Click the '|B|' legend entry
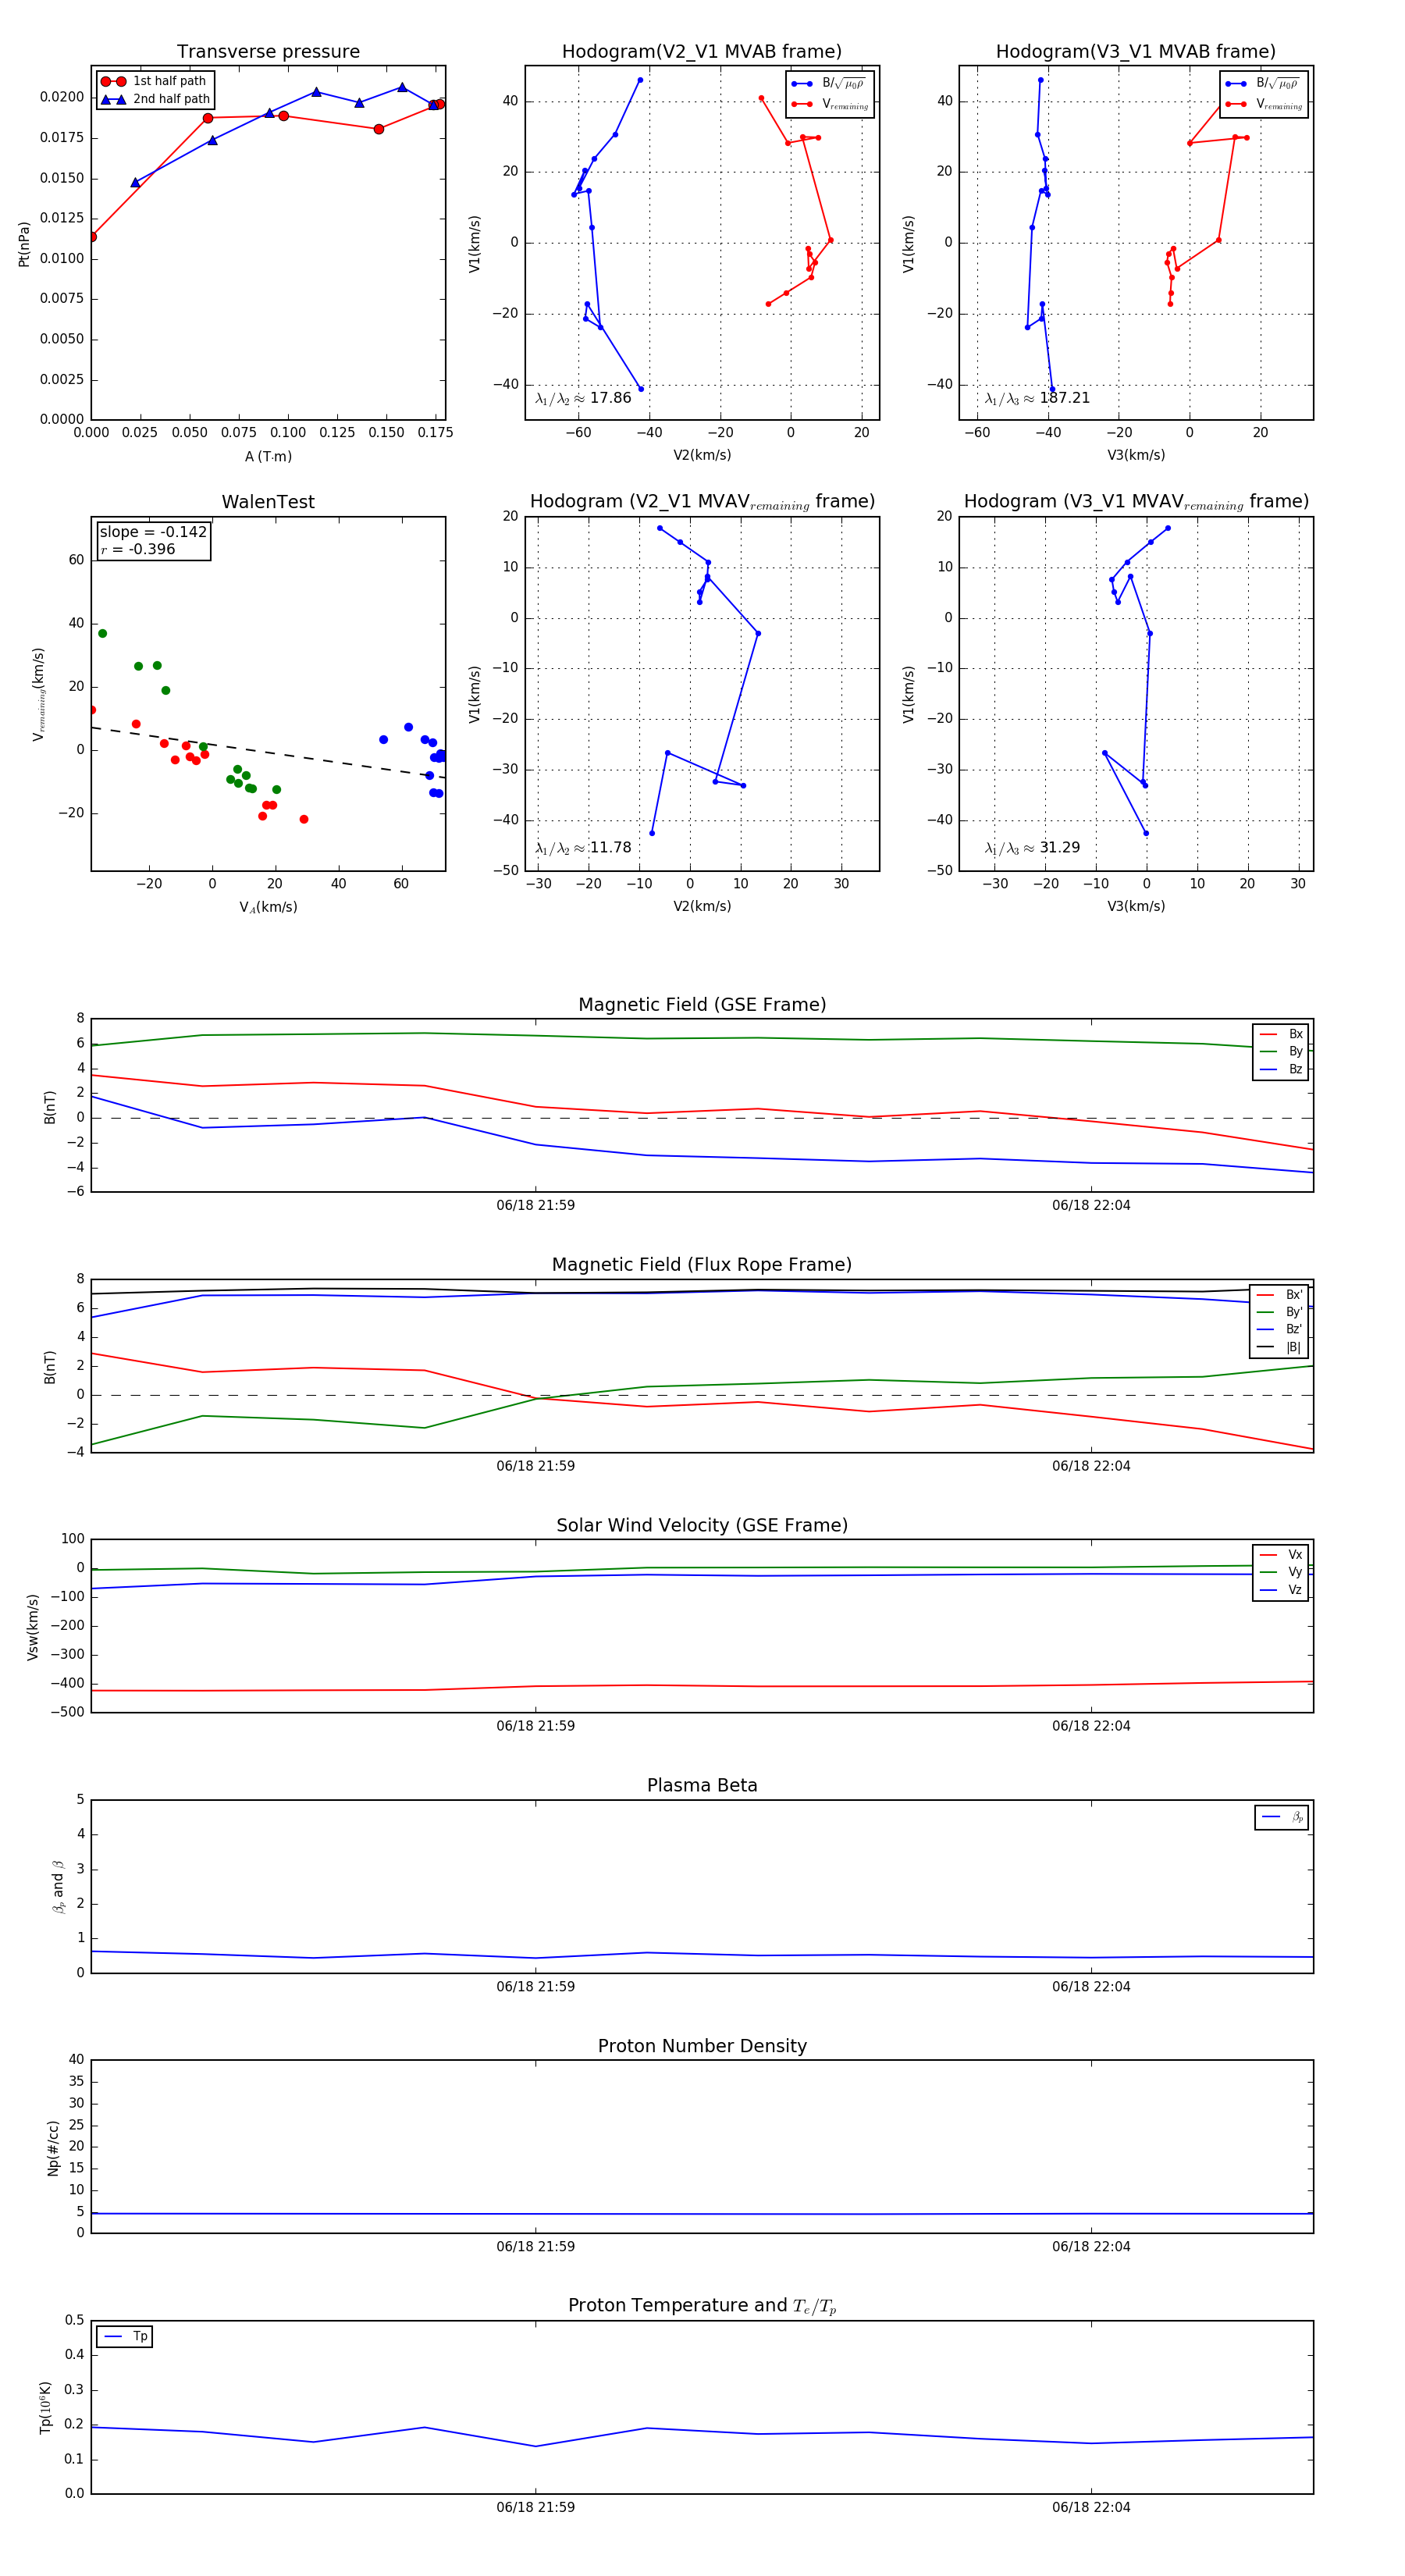Image resolution: width=1405 pixels, height=2576 pixels. pyautogui.click(x=1281, y=1347)
